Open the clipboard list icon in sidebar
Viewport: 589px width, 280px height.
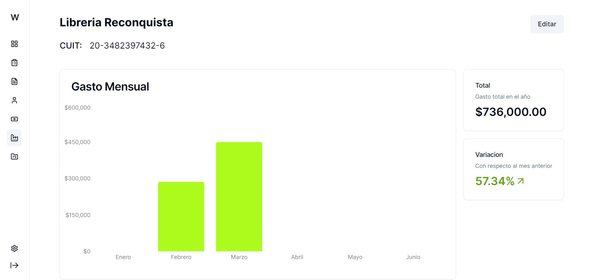(14, 63)
